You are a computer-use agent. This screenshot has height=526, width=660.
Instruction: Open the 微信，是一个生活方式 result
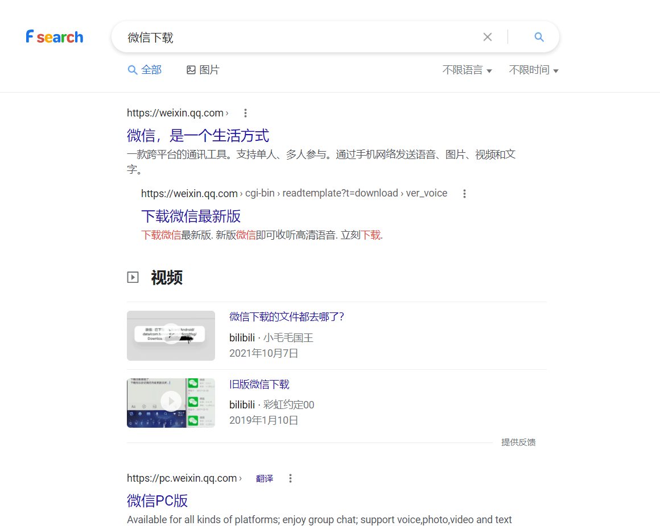coord(198,135)
